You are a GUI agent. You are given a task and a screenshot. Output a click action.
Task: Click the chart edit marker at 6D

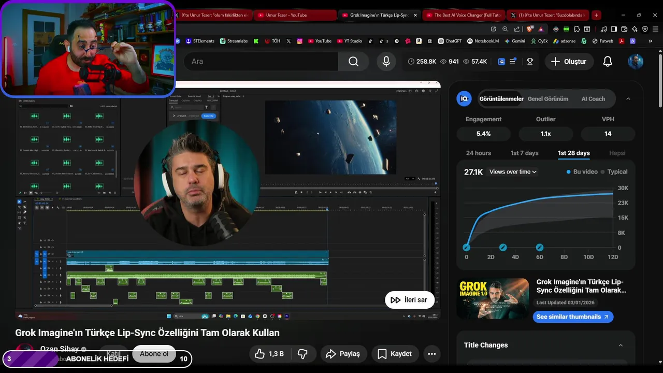click(540, 248)
